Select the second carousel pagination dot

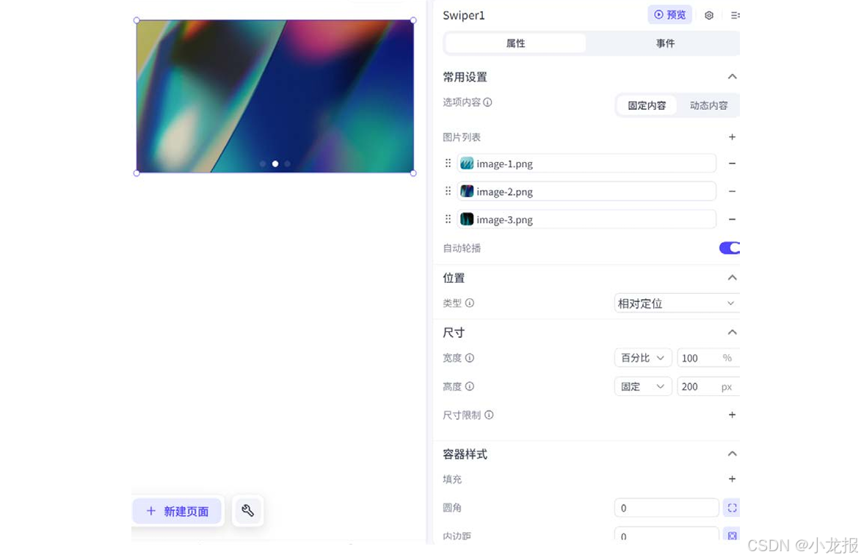(x=275, y=164)
